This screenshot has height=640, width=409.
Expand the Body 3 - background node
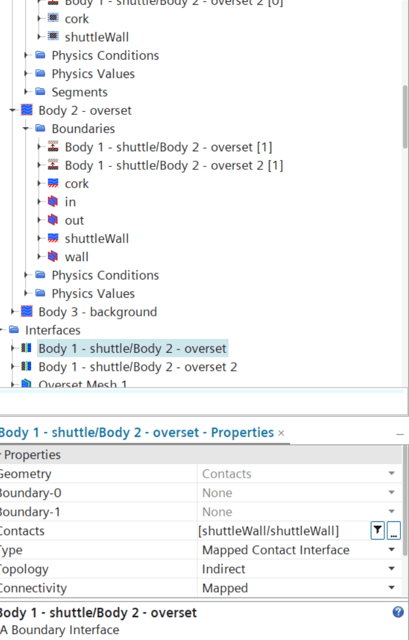[x=13, y=311]
